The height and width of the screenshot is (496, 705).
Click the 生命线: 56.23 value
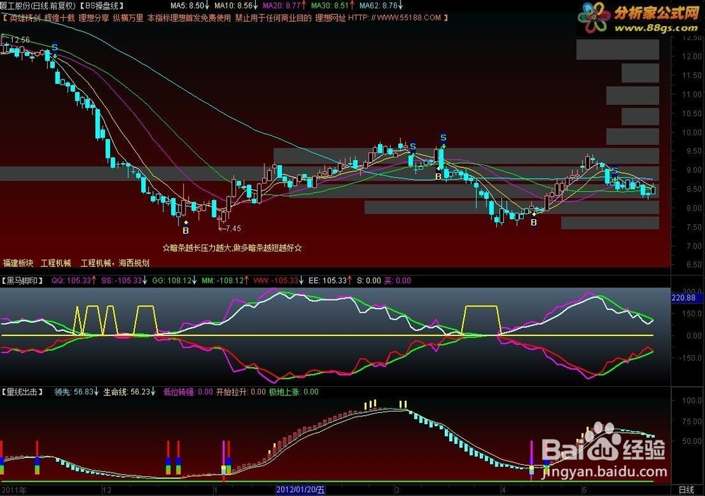[130, 392]
